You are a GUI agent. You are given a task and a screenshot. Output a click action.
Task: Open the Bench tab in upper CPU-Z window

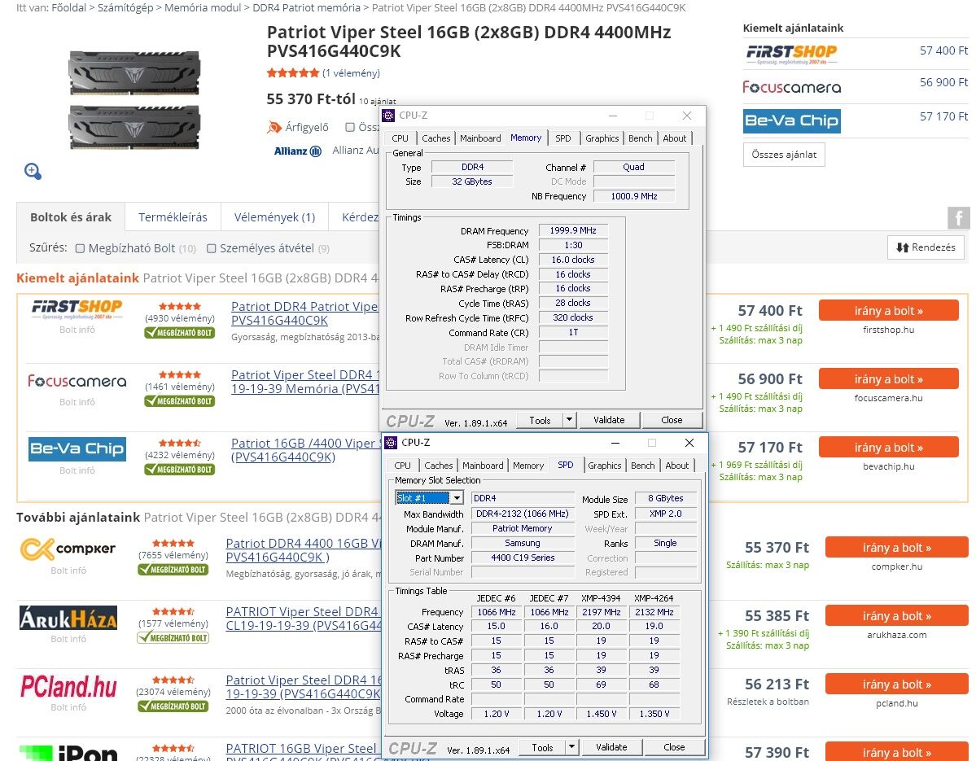[640, 138]
